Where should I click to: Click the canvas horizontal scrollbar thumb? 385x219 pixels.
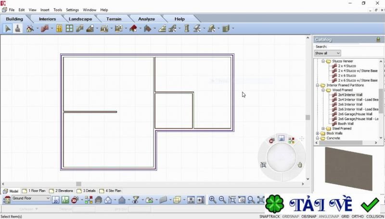click(78, 184)
